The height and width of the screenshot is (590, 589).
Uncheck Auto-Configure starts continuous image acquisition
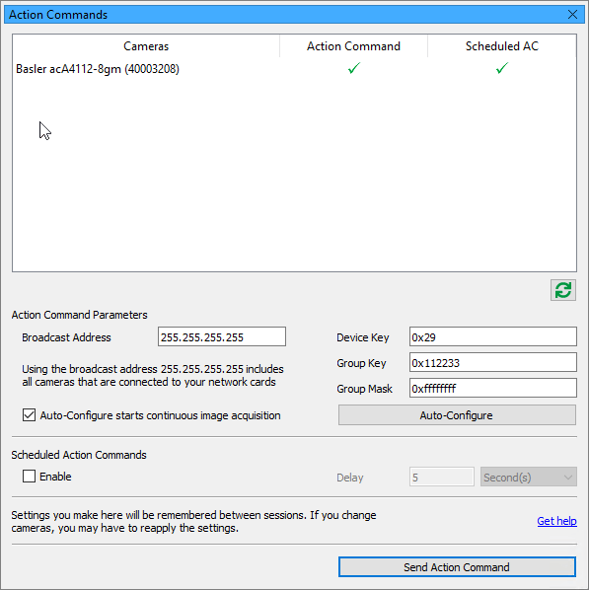pyautogui.click(x=29, y=415)
